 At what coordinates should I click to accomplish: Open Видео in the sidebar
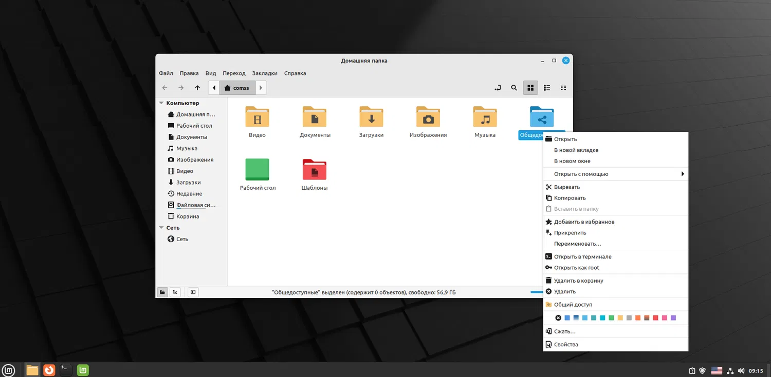[x=181, y=171]
